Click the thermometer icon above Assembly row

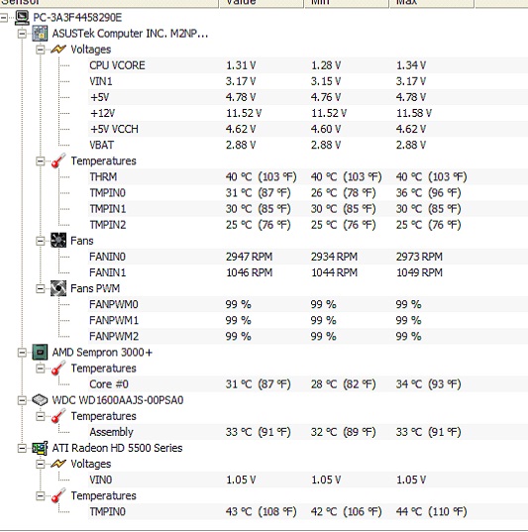click(x=58, y=416)
